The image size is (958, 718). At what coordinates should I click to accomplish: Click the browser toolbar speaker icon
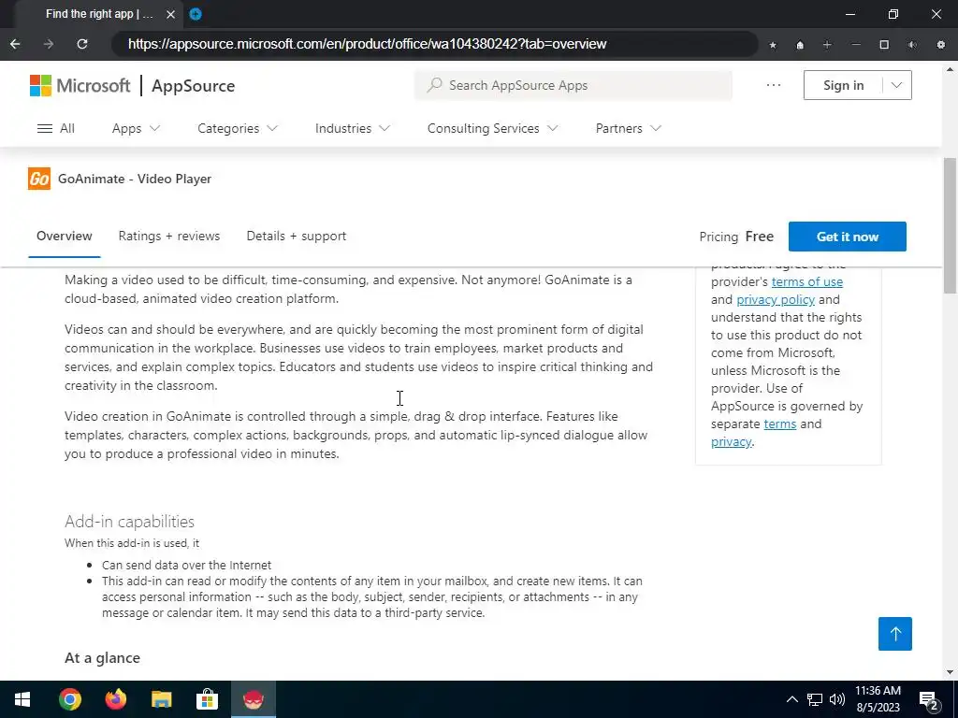[x=912, y=45]
